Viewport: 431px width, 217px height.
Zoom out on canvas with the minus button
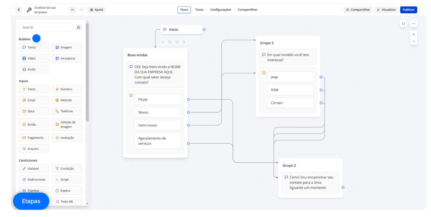tap(414, 42)
